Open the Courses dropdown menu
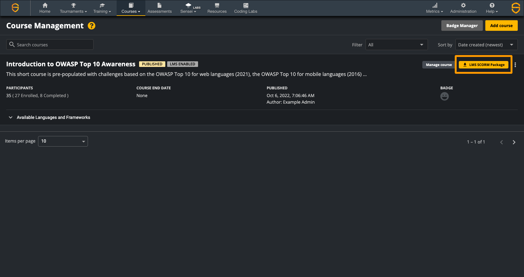Image resolution: width=524 pixels, height=277 pixels. tap(131, 8)
